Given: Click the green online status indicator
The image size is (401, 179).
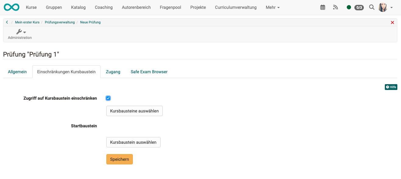Looking at the screenshot, I should (349, 7).
